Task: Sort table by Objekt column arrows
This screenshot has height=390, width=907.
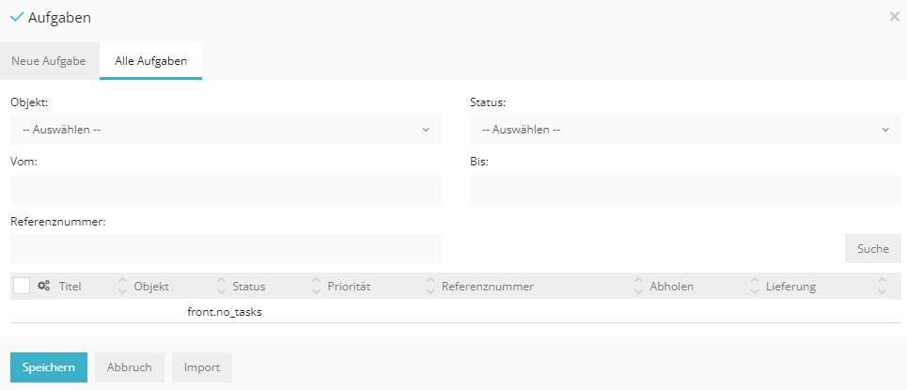Action: pyautogui.click(x=221, y=286)
